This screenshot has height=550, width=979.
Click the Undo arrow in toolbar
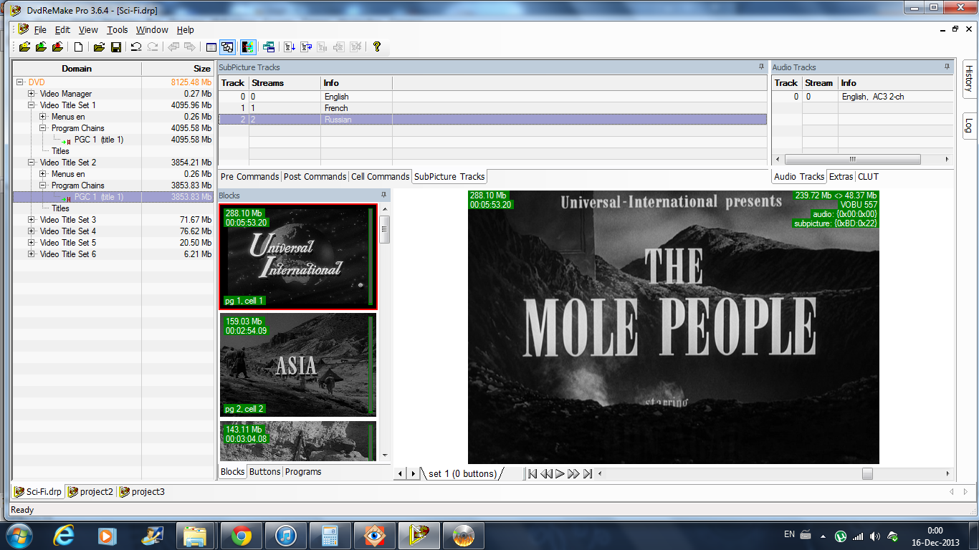click(x=135, y=47)
